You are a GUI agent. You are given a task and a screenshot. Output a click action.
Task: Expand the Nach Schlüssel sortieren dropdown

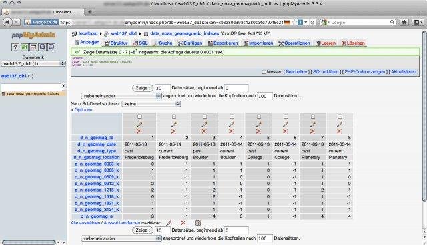[x=151, y=104]
